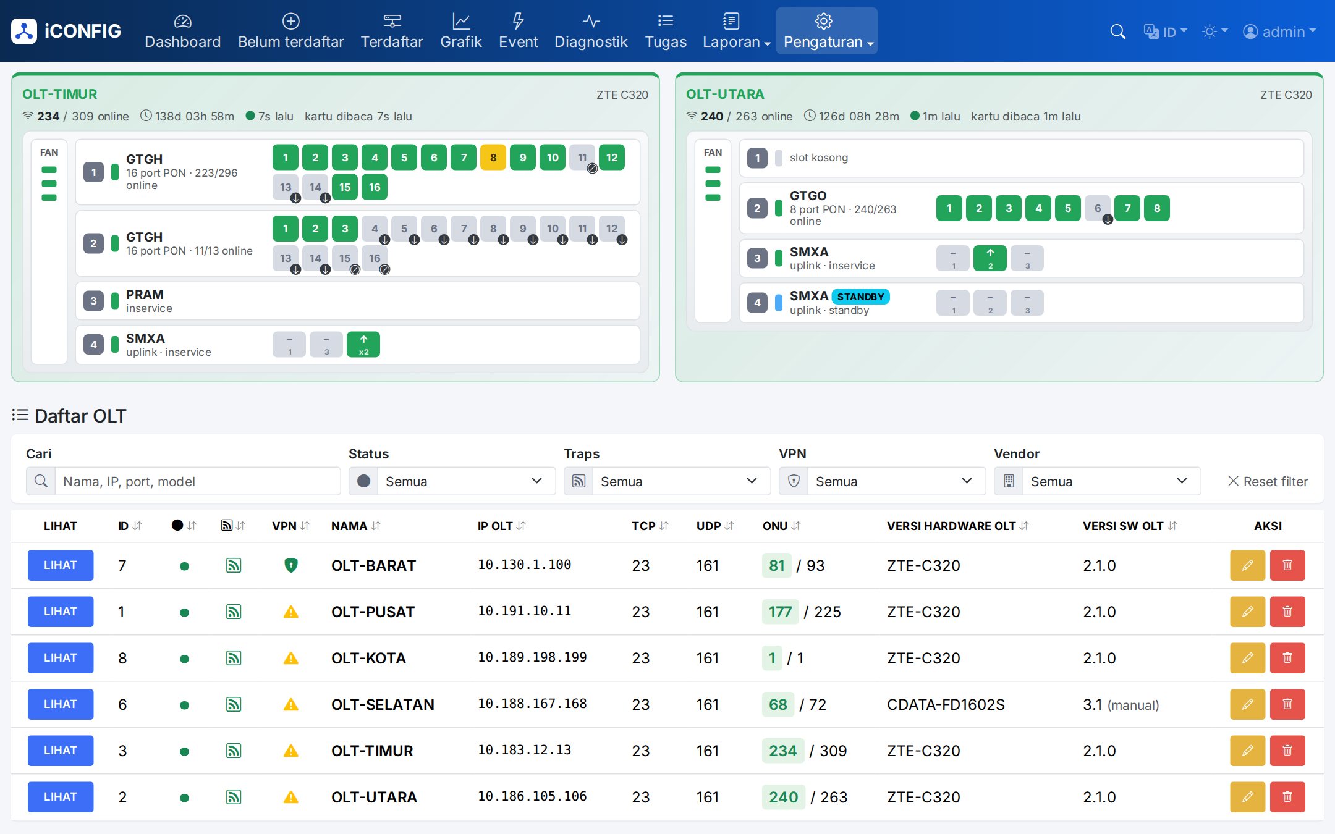
Task: Click the iCONFIG logo icon
Action: pyautogui.click(x=24, y=32)
